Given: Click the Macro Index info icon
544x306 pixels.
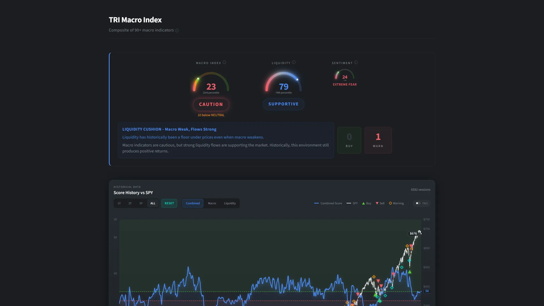Looking at the screenshot, I should [x=224, y=62].
